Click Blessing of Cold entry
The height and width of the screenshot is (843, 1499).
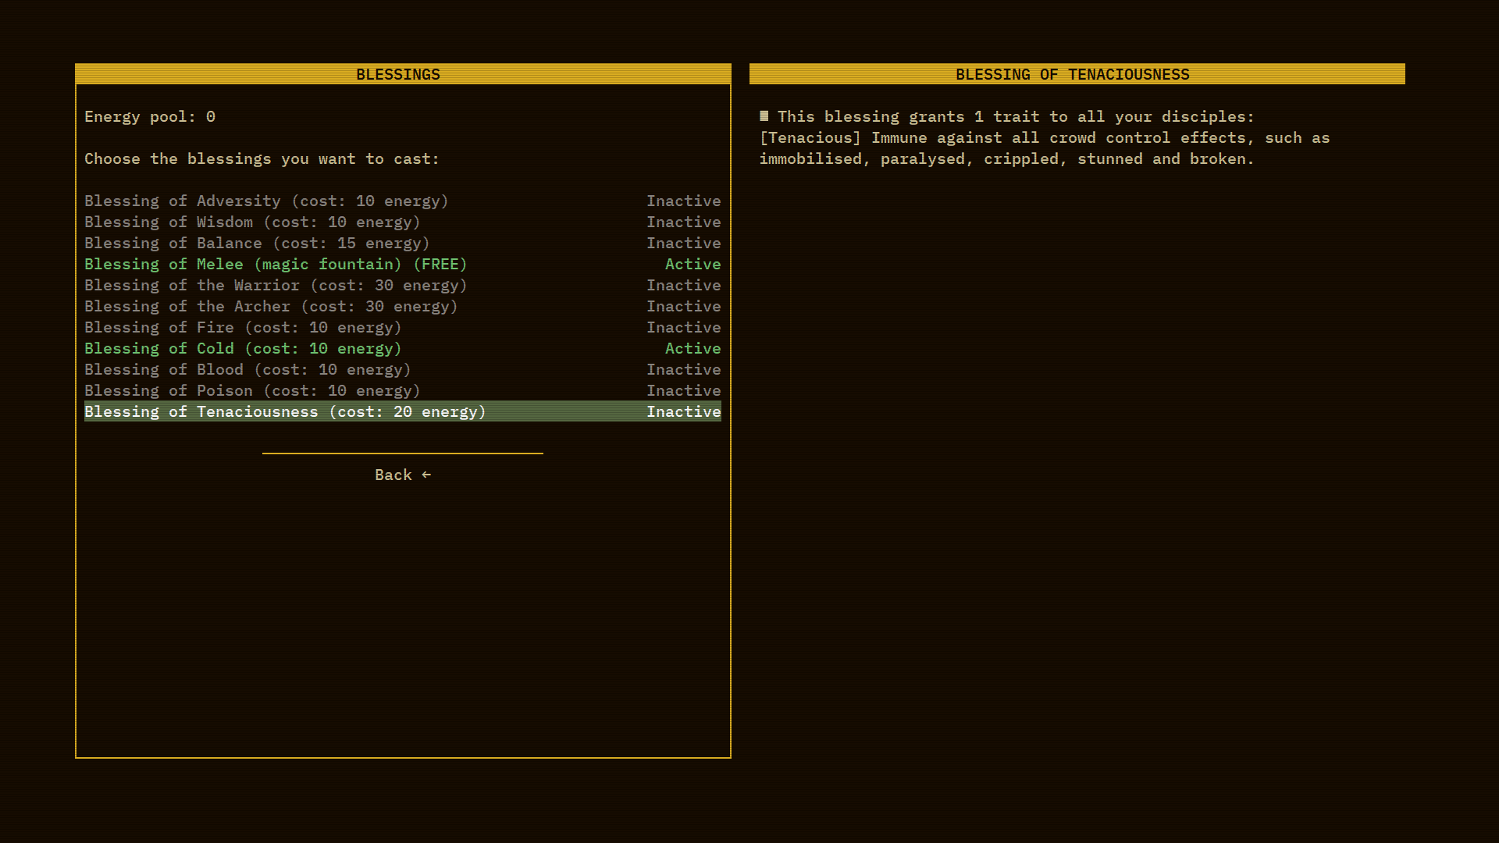tap(243, 349)
